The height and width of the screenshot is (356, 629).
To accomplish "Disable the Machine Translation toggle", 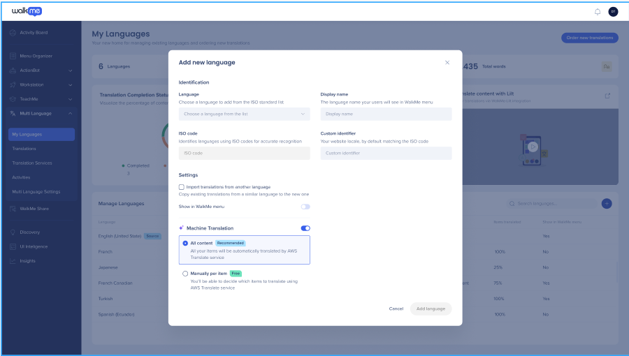I will click(305, 228).
